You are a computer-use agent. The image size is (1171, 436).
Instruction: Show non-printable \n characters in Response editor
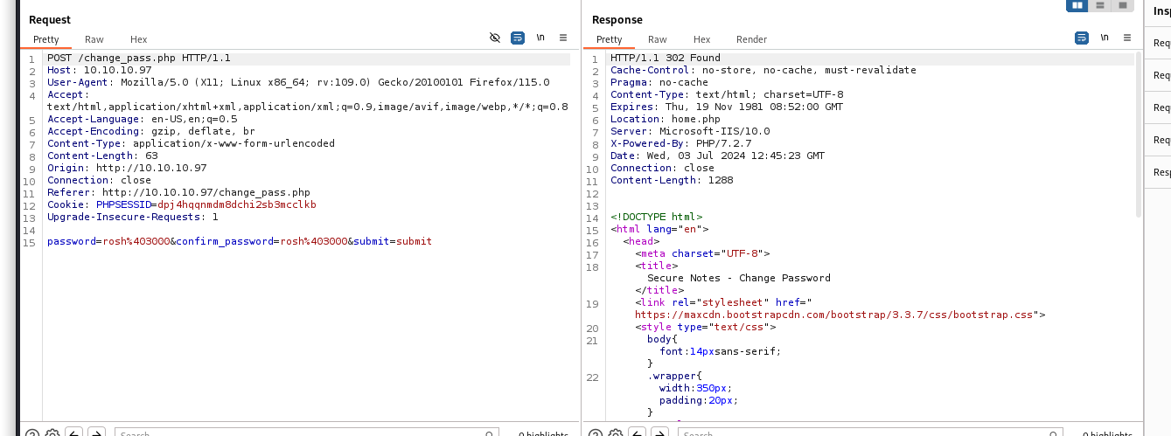1105,38
